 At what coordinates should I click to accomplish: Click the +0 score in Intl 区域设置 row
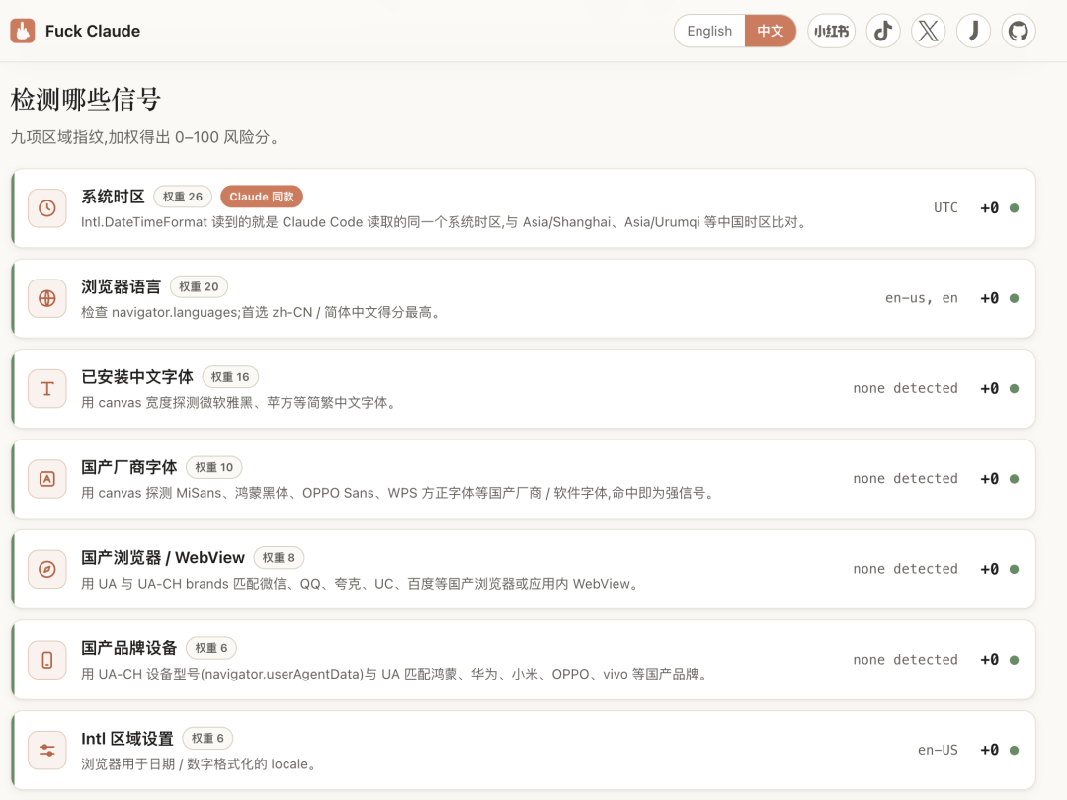pos(989,750)
